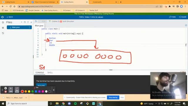The height and width of the screenshot is (106, 188).
Task: Upload a file to Files panel
Action: coord(28,22)
